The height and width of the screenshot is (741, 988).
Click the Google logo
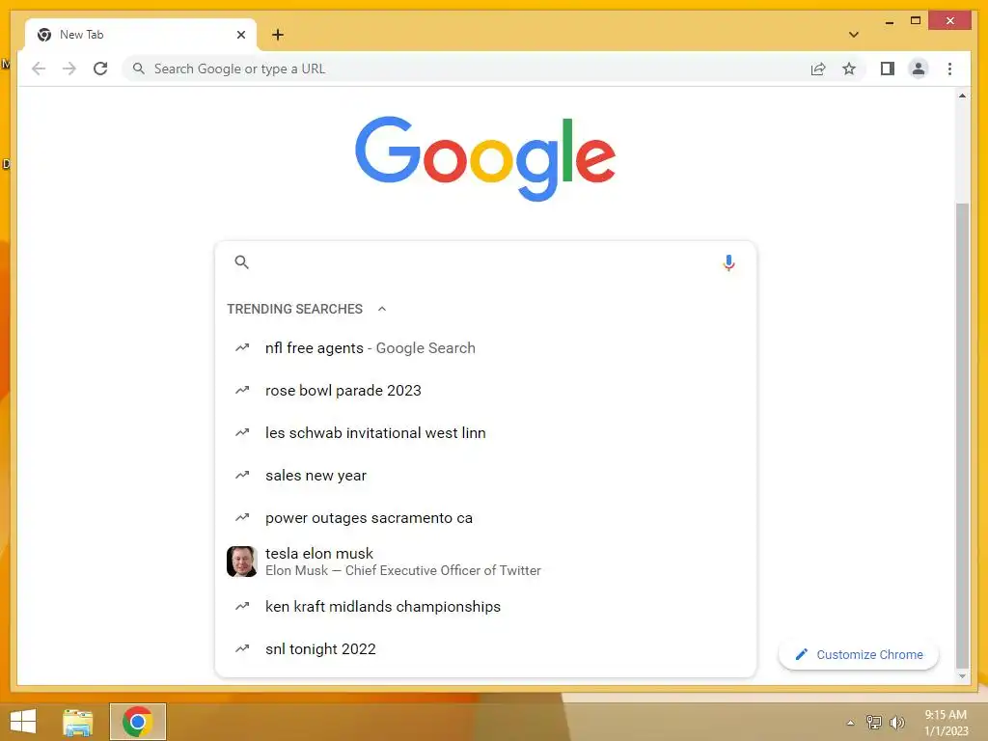tap(485, 158)
